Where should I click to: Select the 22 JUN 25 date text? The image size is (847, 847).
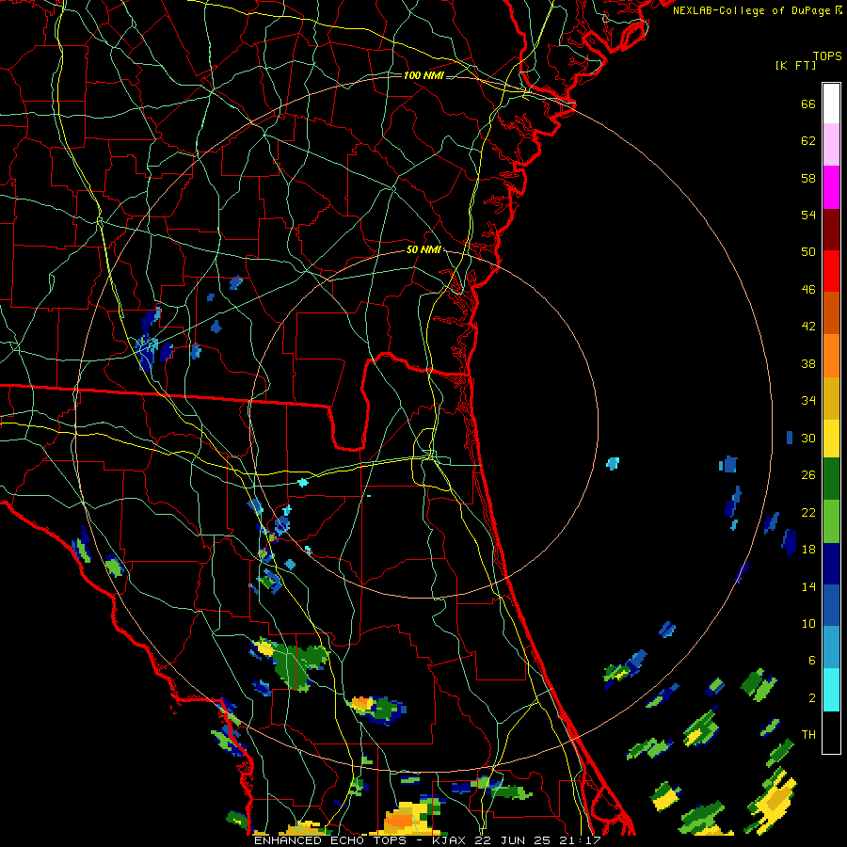(513, 840)
